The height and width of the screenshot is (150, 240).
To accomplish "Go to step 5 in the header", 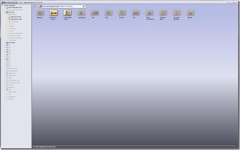I will [x=42, y=3].
